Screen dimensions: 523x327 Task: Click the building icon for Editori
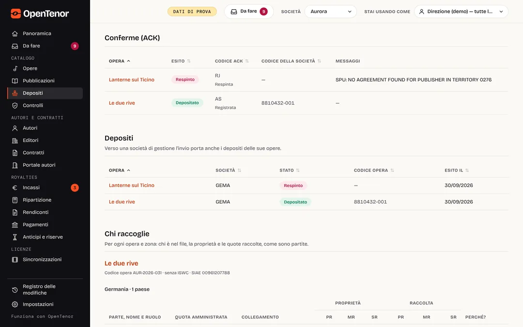tap(15, 140)
